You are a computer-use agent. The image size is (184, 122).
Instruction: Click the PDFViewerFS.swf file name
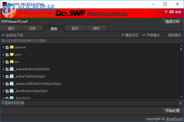14,22
